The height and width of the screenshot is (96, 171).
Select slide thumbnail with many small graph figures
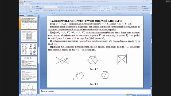point(29,49)
